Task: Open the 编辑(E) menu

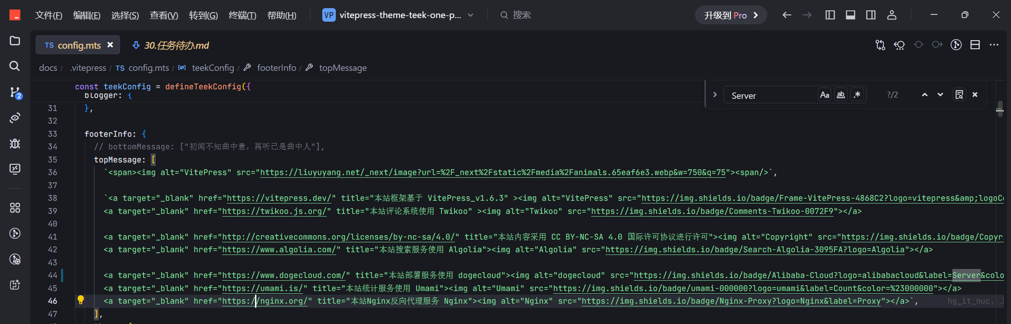Action: (87, 15)
